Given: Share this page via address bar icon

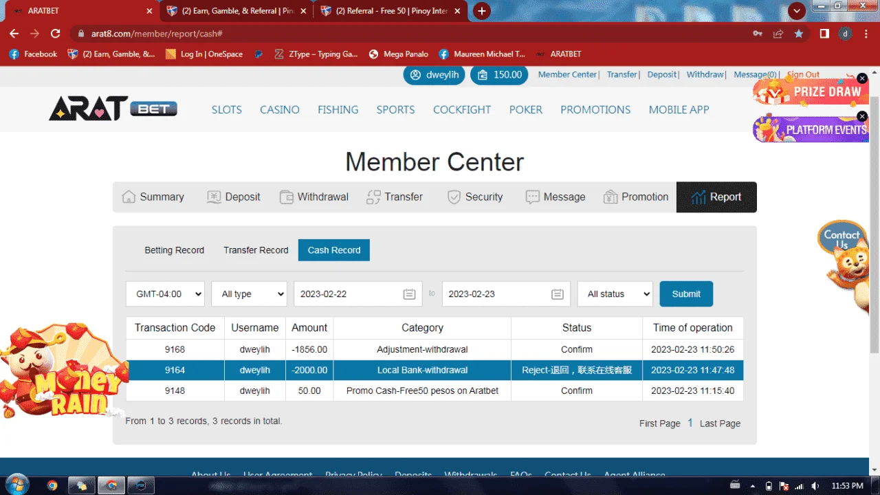Looking at the screenshot, I should click(778, 34).
